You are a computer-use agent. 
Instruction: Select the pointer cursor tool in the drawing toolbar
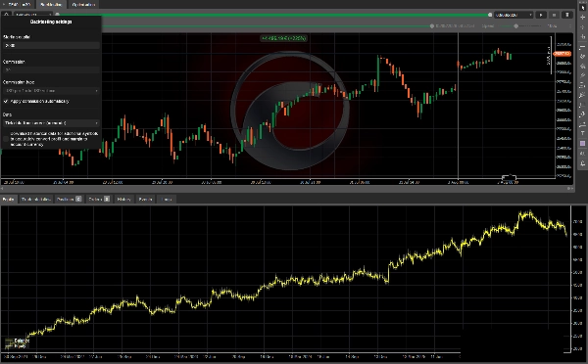click(x=582, y=7)
